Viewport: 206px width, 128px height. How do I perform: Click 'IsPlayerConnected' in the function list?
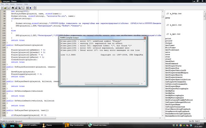pos(175,107)
